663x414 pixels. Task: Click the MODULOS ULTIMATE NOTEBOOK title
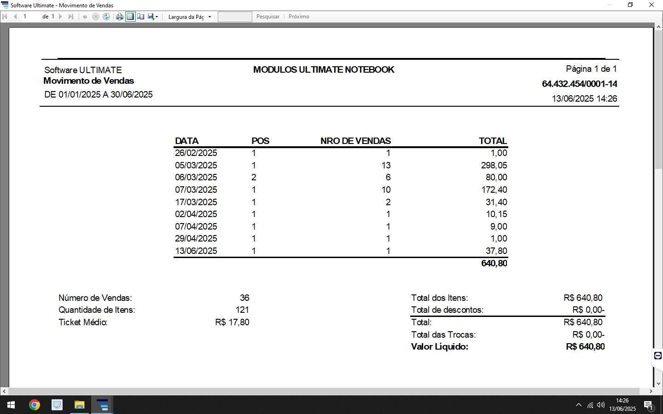324,69
